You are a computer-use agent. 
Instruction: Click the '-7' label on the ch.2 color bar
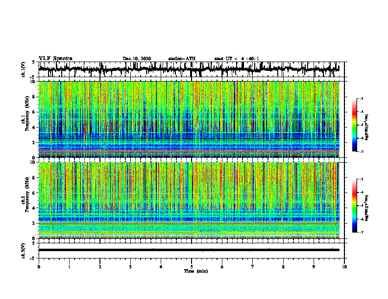(x=361, y=233)
